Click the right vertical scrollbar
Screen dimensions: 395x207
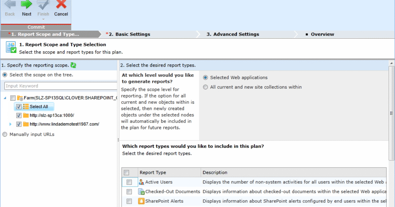pos(392,108)
